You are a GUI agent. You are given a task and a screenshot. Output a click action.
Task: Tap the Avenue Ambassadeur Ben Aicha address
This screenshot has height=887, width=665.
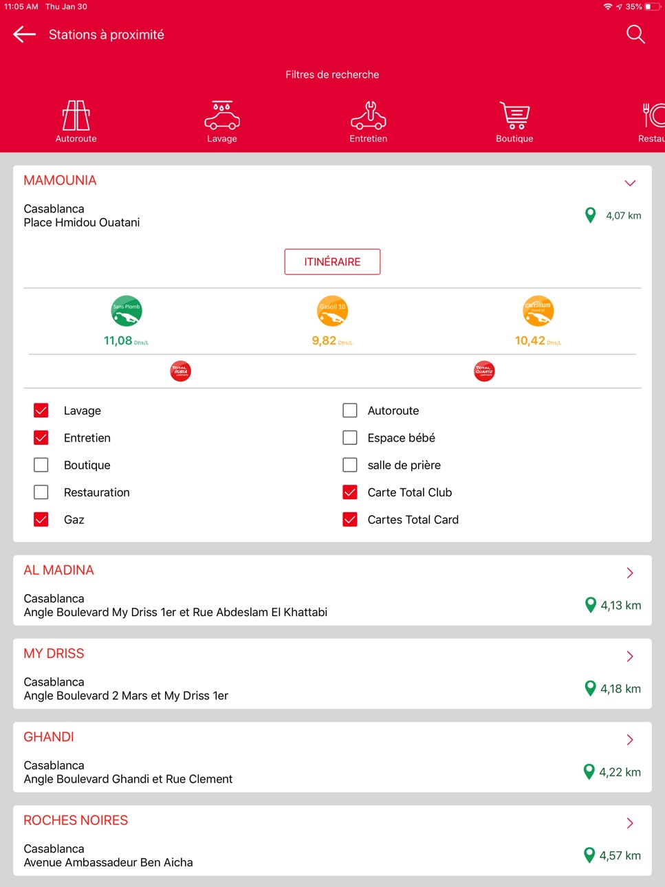click(x=109, y=863)
